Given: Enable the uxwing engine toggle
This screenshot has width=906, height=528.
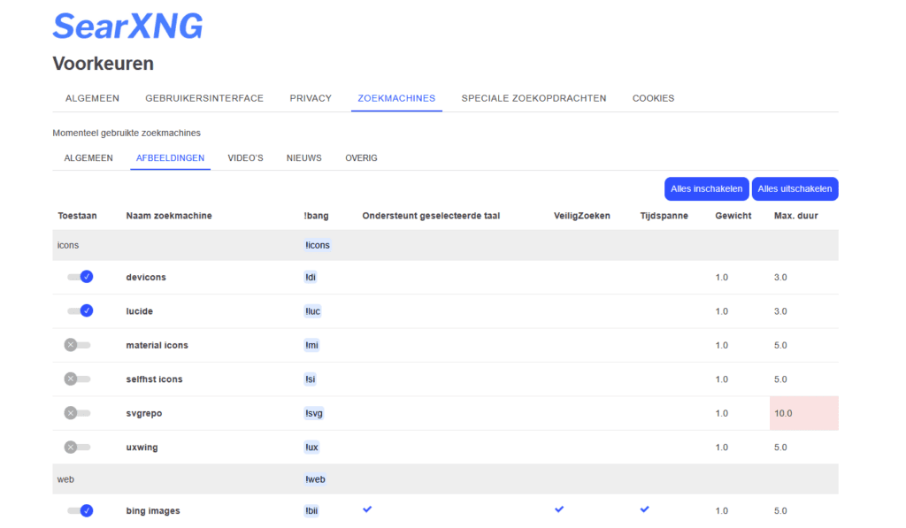Looking at the screenshot, I should coord(78,448).
